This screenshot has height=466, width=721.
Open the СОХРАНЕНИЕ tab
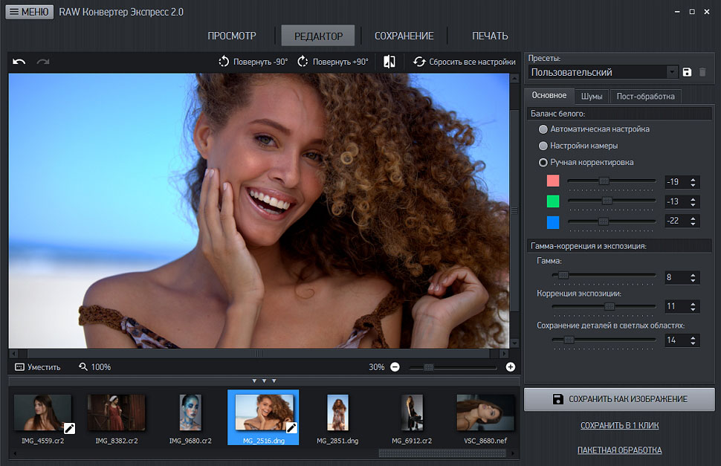coord(404,36)
